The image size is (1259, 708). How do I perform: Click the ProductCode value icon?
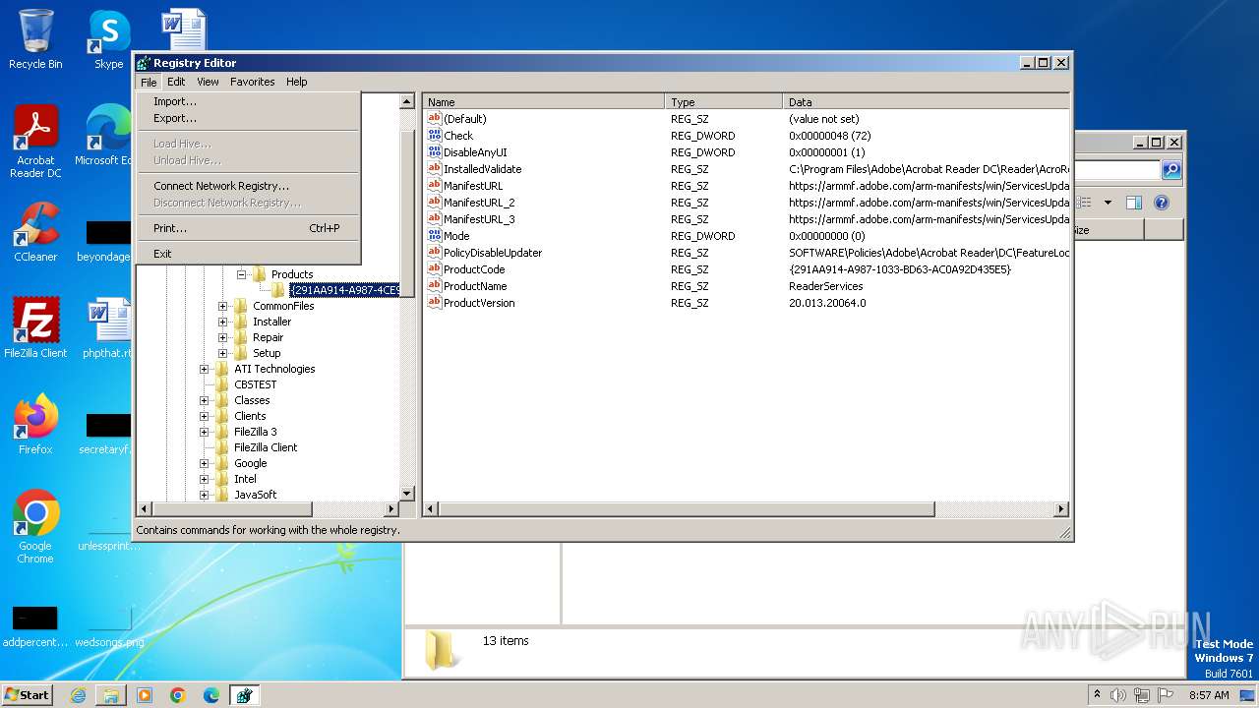click(435, 269)
